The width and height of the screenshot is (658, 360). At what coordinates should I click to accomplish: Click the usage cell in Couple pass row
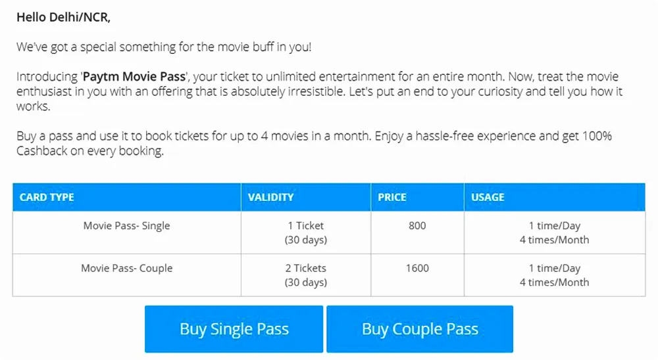tap(555, 275)
